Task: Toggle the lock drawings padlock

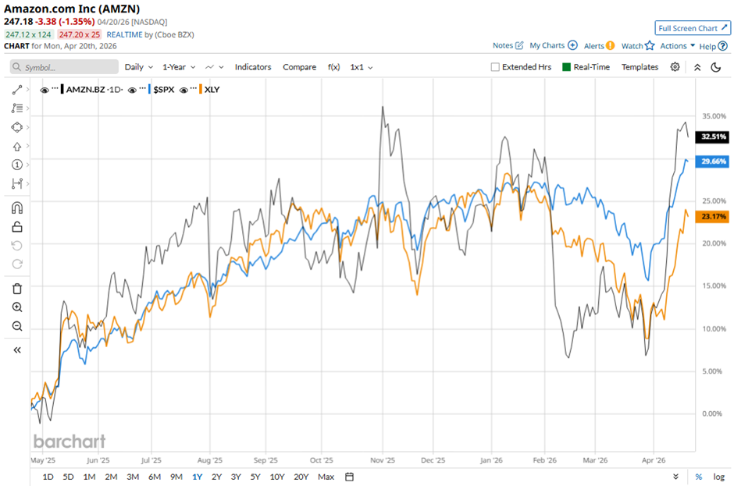Action: tap(17, 227)
